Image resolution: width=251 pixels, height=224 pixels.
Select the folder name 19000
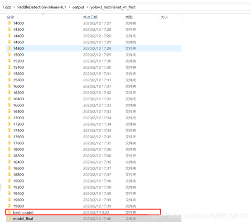tap(19, 181)
